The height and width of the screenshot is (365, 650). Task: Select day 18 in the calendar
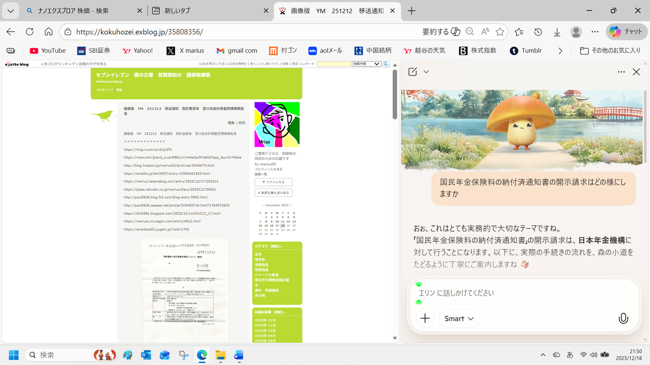[x=283, y=226]
